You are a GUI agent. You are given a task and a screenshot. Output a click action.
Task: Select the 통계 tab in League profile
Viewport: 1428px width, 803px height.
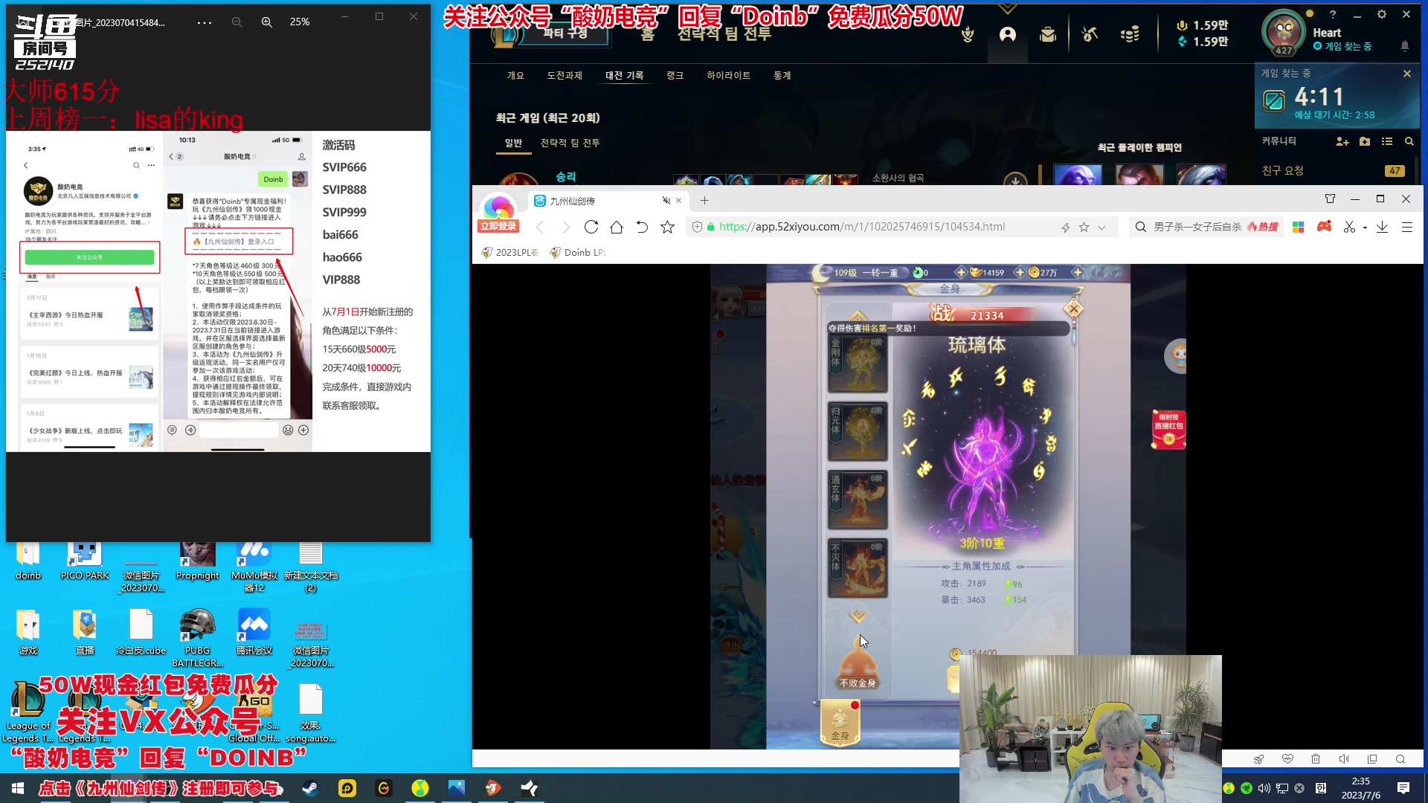pyautogui.click(x=782, y=75)
